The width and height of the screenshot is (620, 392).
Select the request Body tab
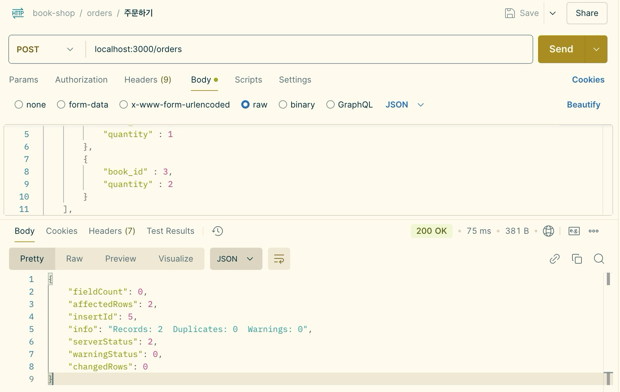point(204,80)
